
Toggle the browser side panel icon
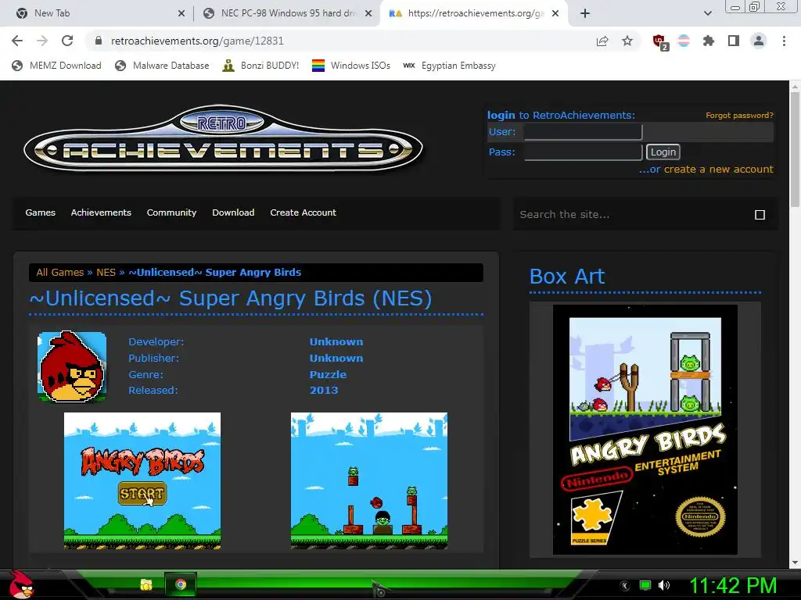pyautogui.click(x=734, y=41)
